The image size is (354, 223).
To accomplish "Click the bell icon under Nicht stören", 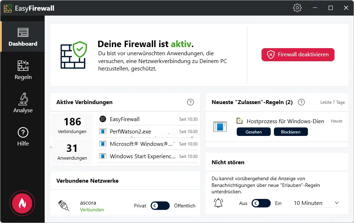I will point(219,203).
